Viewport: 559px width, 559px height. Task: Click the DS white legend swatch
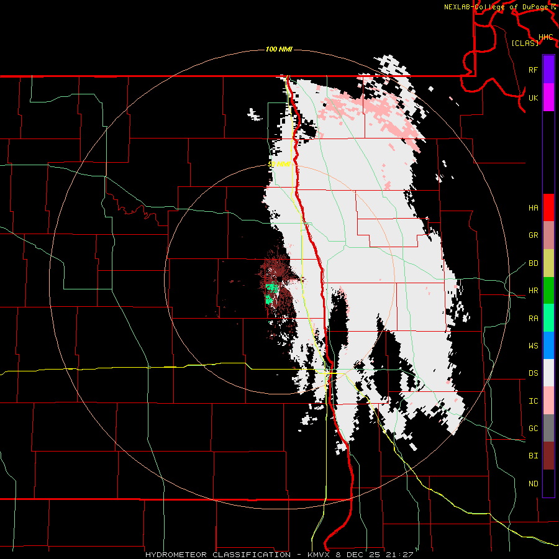click(548, 373)
